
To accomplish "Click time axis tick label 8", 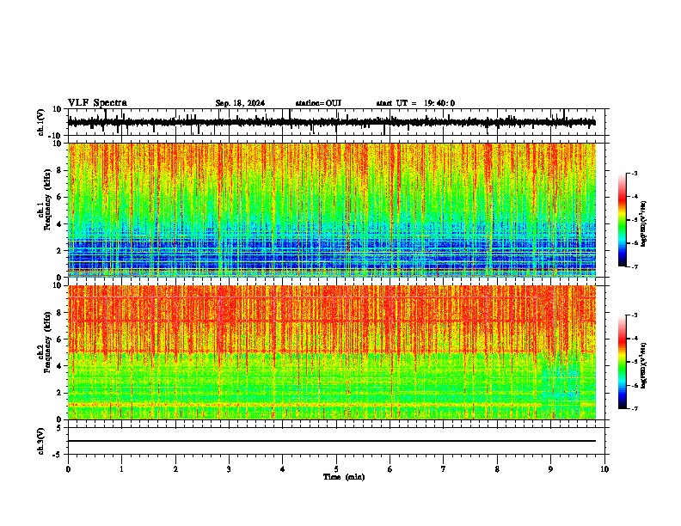I will click(497, 469).
